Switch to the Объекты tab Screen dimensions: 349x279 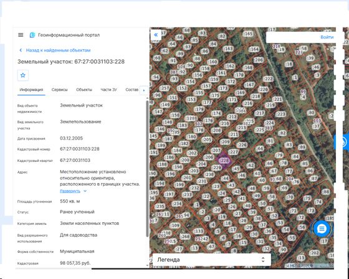84,90
